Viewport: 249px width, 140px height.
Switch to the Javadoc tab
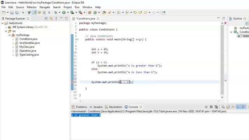click(96, 107)
